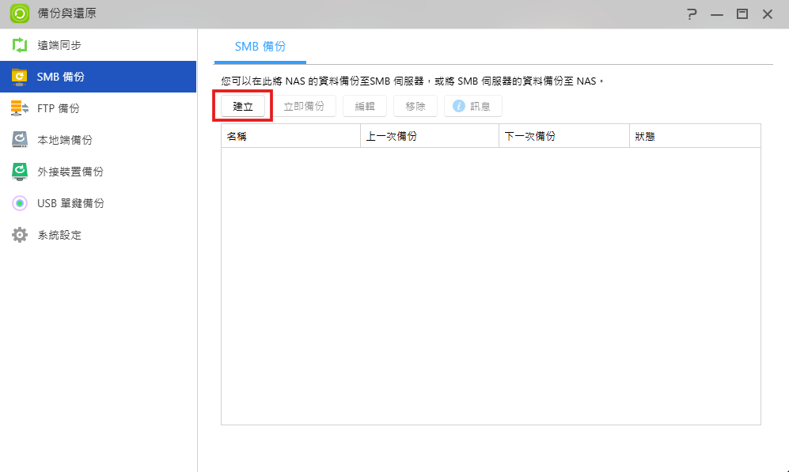This screenshot has height=472, width=789.
Task: Click the info icon on 訊息 button
Action: (x=458, y=106)
